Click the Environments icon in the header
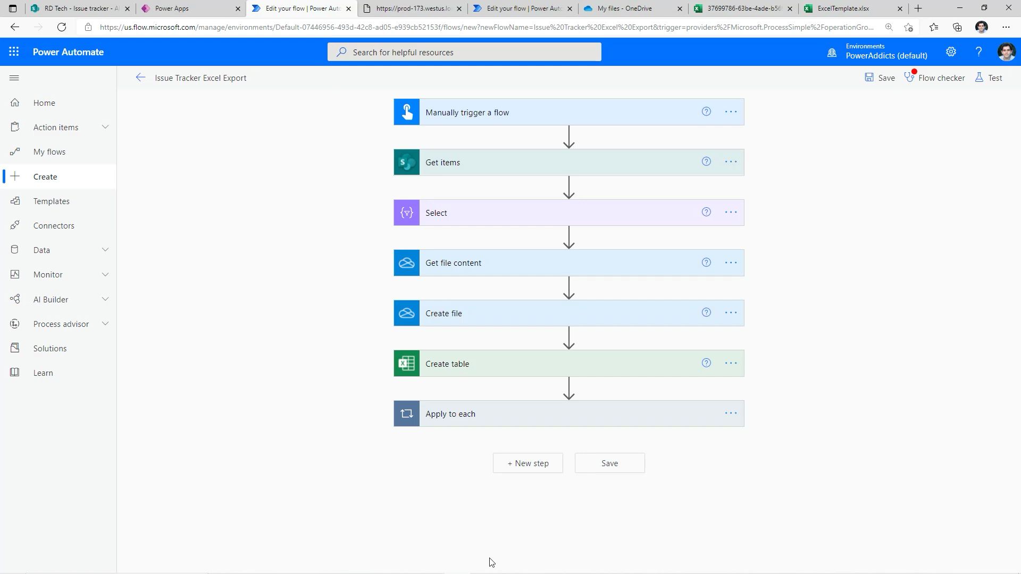Screen dimensions: 1021x574 coord(832,53)
